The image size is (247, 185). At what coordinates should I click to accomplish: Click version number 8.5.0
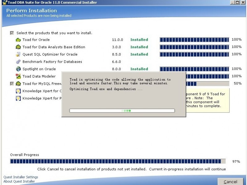click(x=116, y=54)
